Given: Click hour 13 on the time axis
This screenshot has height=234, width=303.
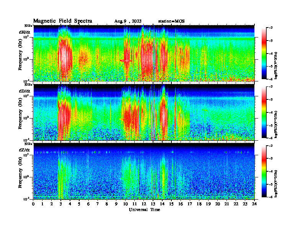Looking at the screenshot, I should (153, 204).
